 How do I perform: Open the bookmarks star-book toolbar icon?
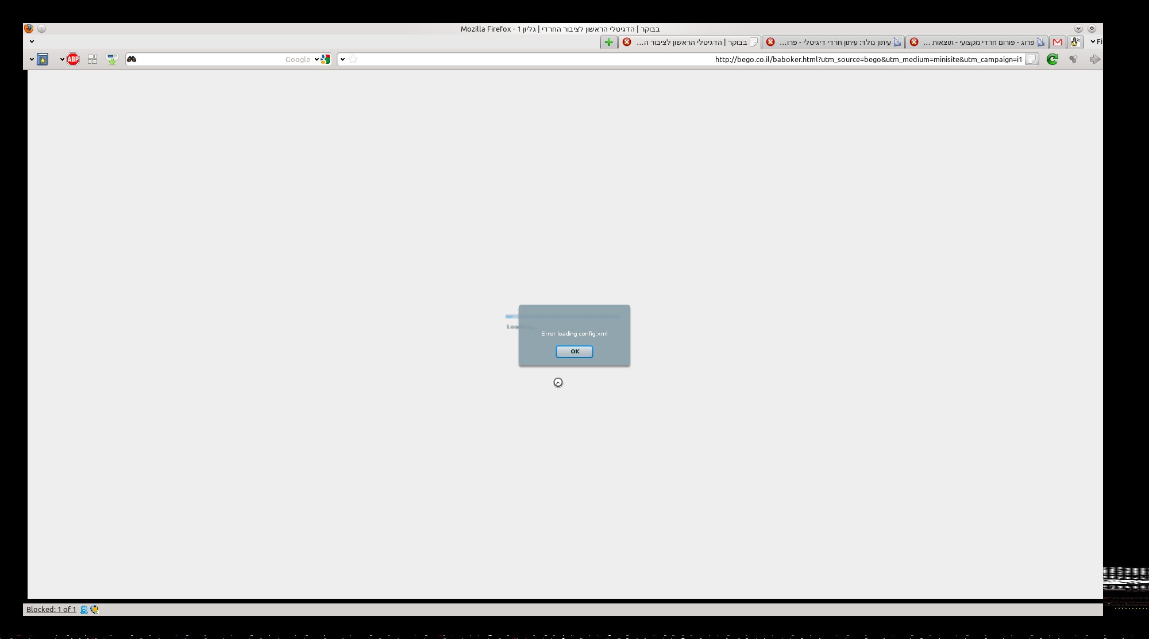pyautogui.click(x=43, y=59)
